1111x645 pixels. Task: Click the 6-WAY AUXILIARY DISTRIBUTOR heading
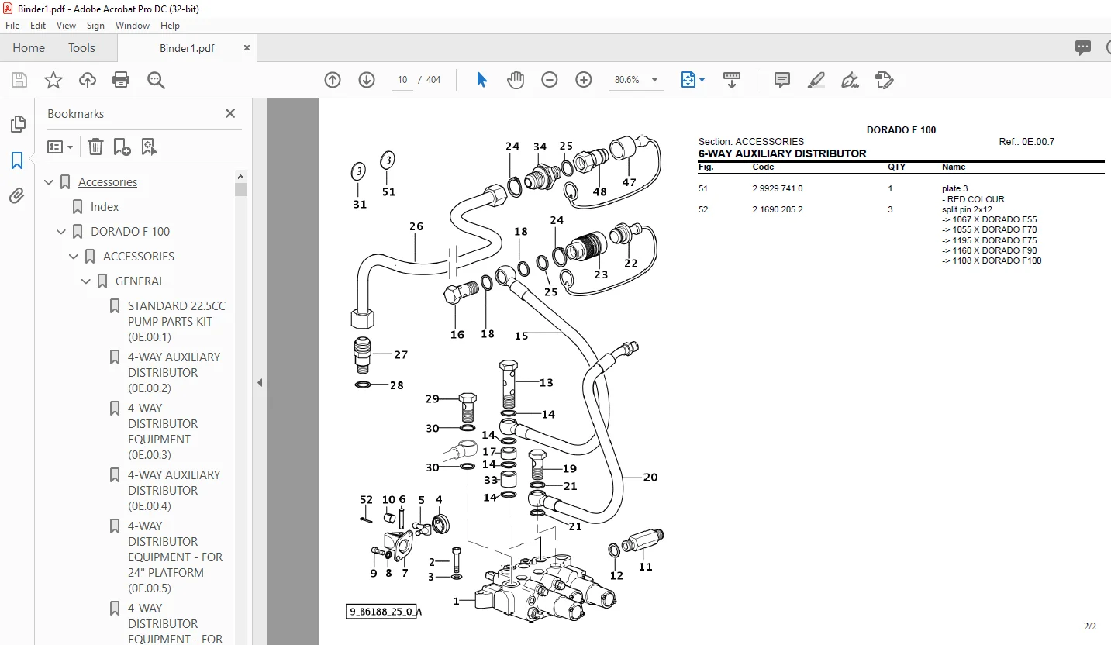(x=782, y=153)
